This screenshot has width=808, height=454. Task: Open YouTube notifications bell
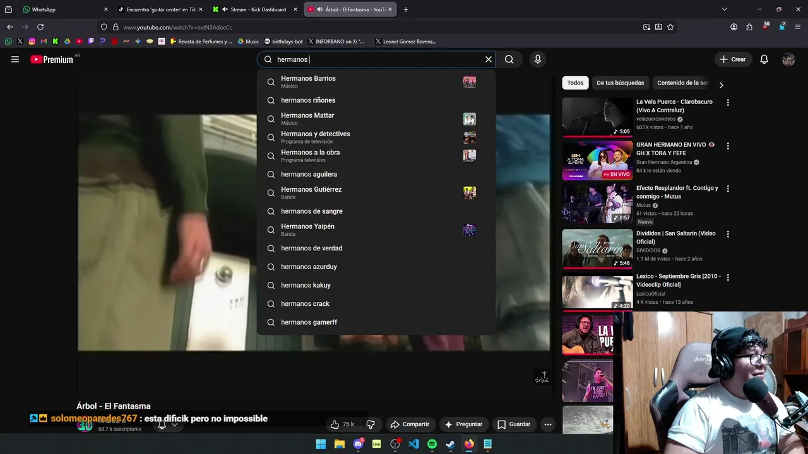[764, 59]
